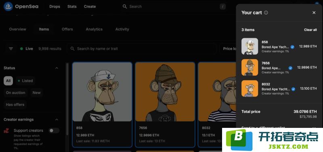Click the cart info icon
Image resolution: width=323 pixels, height=152 pixels.
point(266,13)
